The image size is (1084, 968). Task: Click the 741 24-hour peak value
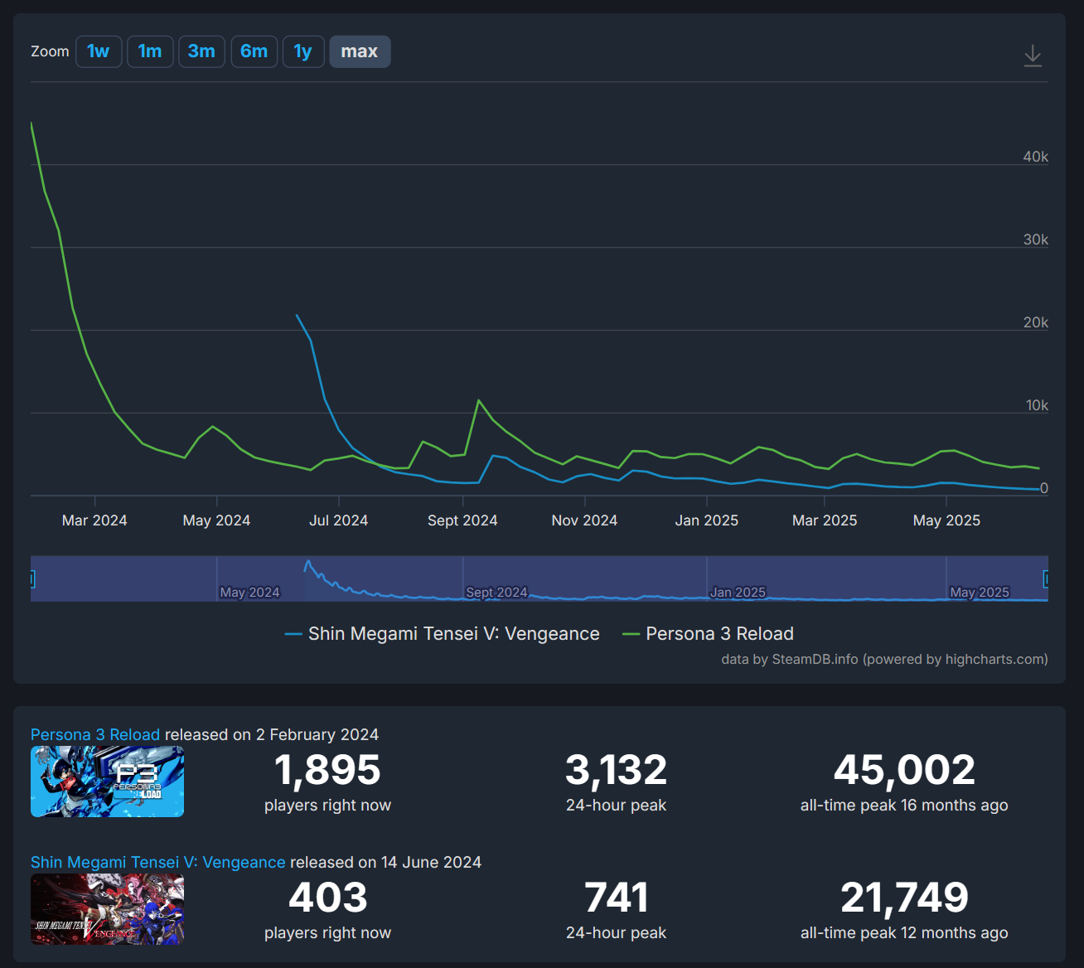click(616, 898)
